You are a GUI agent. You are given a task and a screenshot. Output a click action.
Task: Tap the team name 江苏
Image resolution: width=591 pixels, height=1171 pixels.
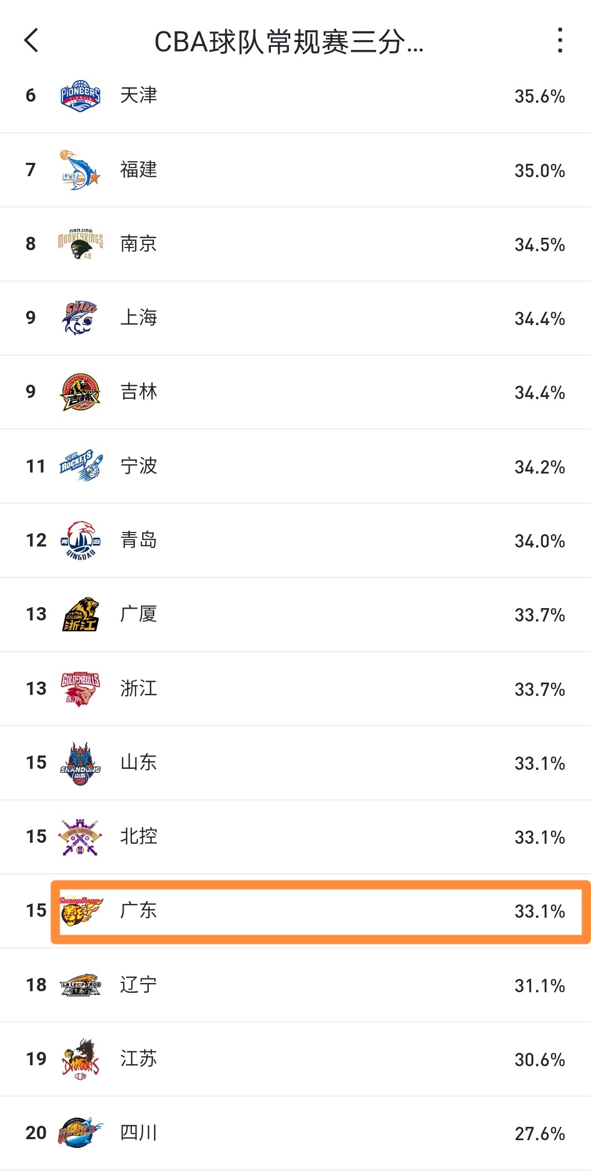[139, 1059]
